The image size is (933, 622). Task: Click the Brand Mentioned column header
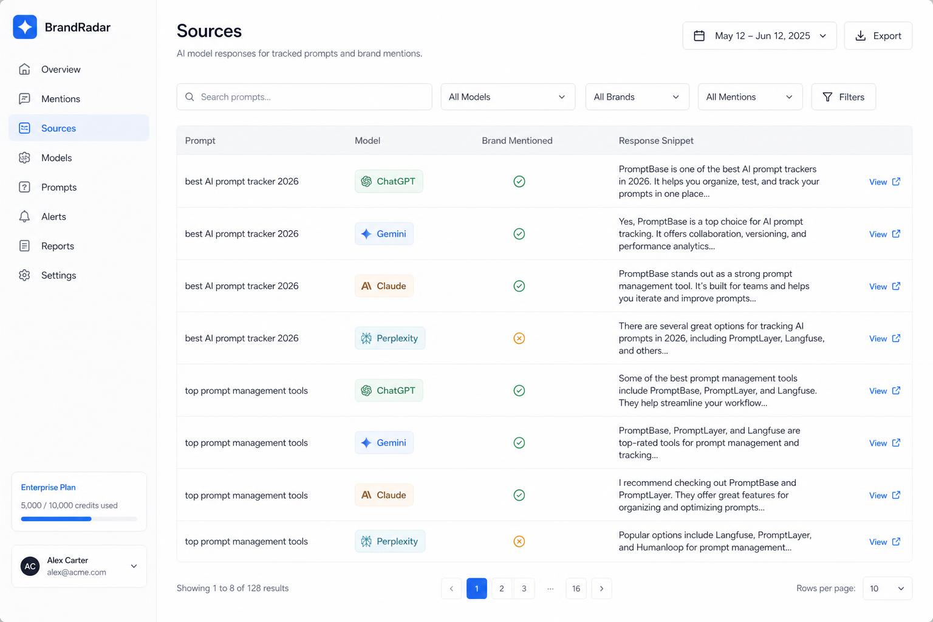(x=518, y=140)
